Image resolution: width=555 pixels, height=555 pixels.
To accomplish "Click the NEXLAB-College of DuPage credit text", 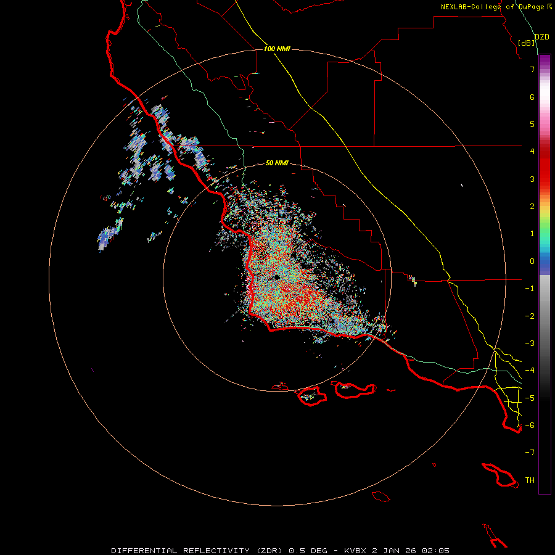I will 496,7.
